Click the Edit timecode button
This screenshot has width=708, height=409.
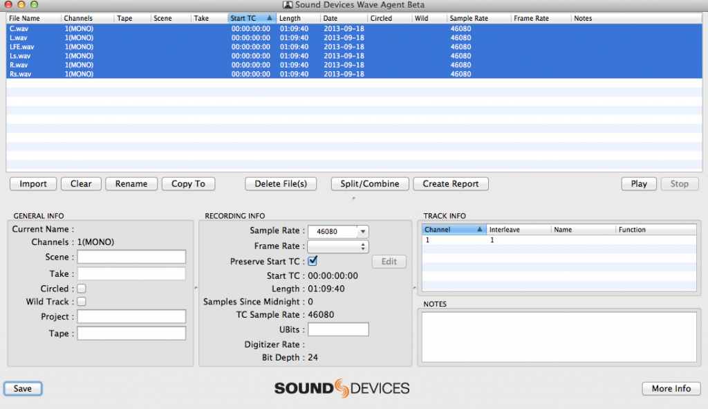[x=389, y=262]
